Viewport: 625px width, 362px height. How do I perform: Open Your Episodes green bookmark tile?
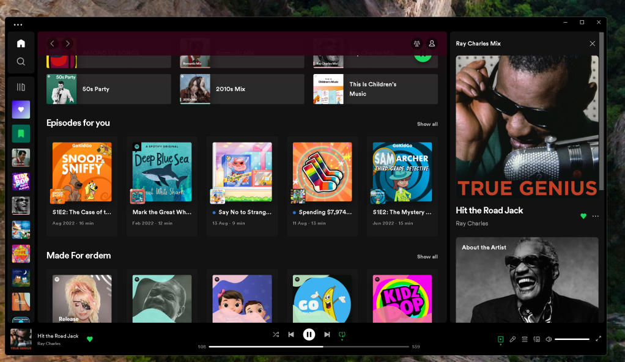click(21, 133)
